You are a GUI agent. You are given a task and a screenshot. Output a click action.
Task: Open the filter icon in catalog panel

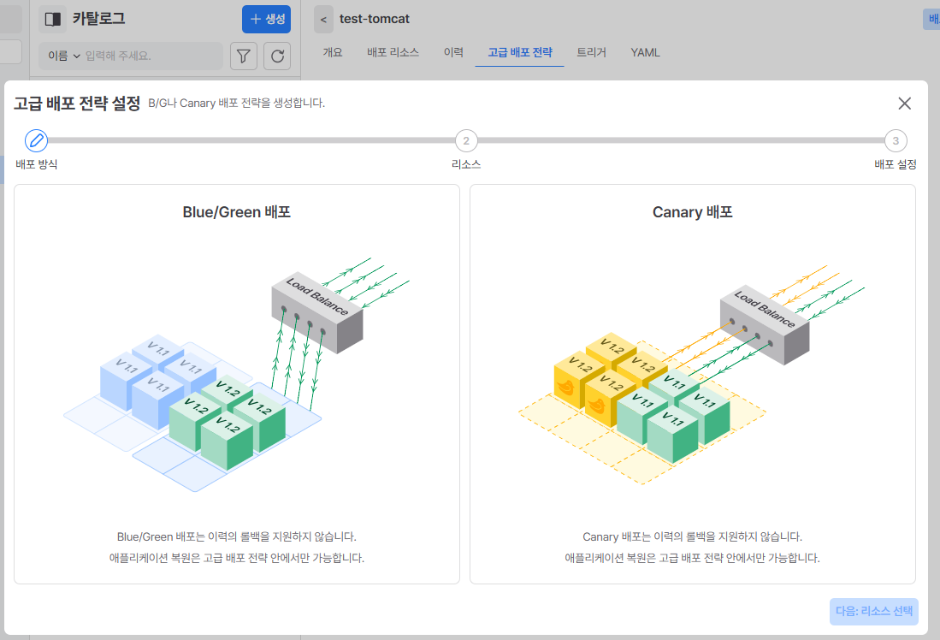coord(244,56)
